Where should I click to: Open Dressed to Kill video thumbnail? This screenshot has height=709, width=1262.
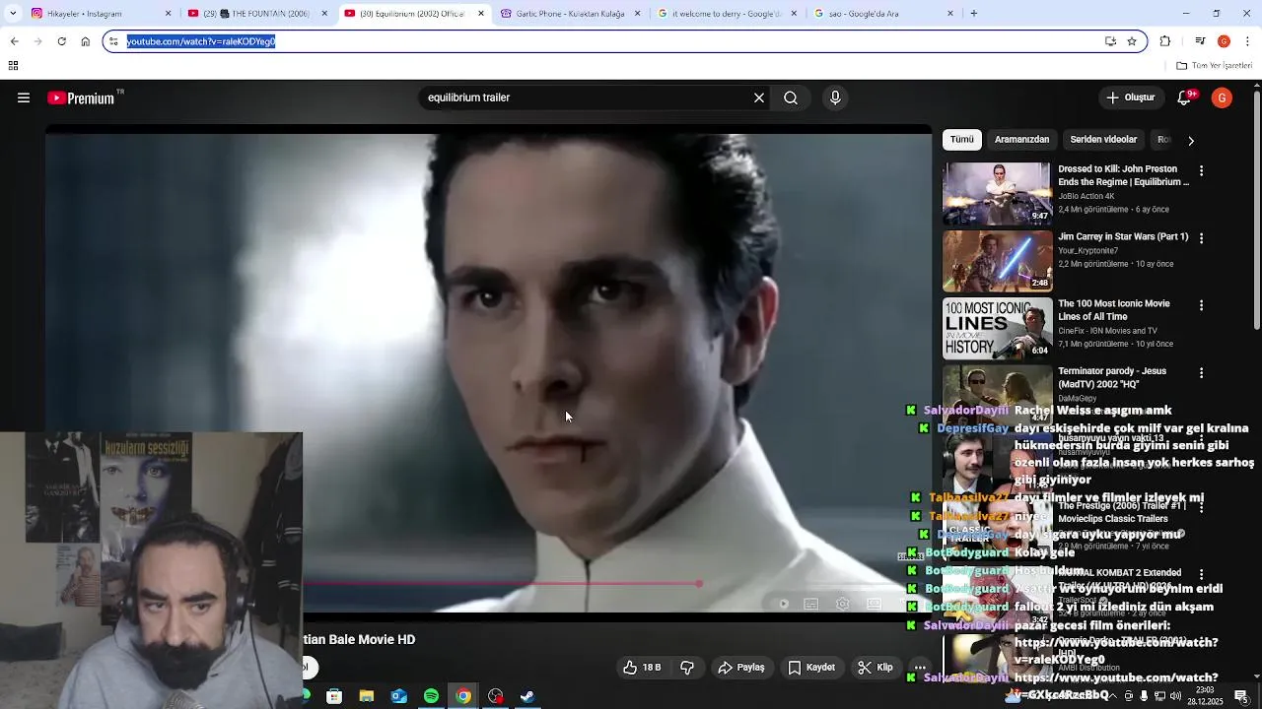pos(997,193)
